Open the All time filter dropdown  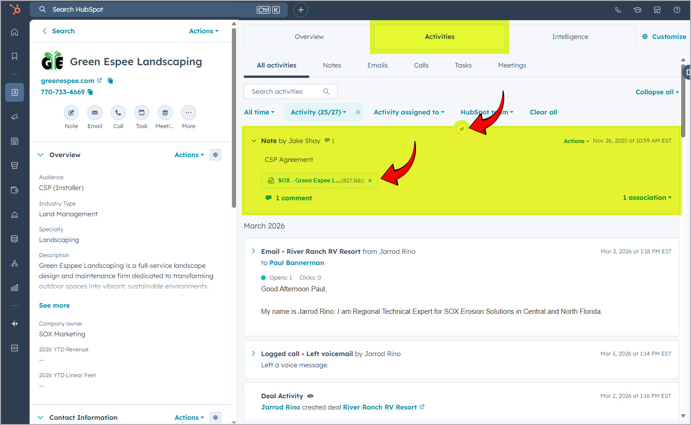click(x=259, y=112)
